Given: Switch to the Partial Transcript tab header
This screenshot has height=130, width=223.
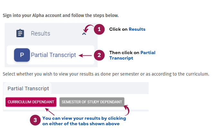Looking at the screenshot, I should pos(28,88).
